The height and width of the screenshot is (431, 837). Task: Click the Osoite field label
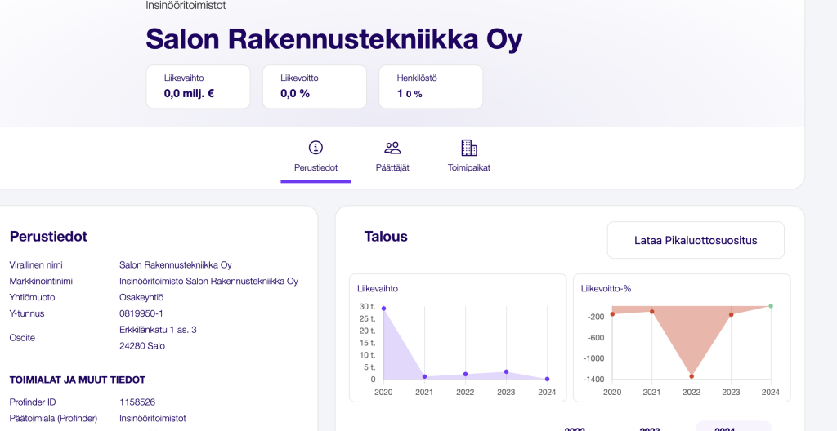coord(22,338)
